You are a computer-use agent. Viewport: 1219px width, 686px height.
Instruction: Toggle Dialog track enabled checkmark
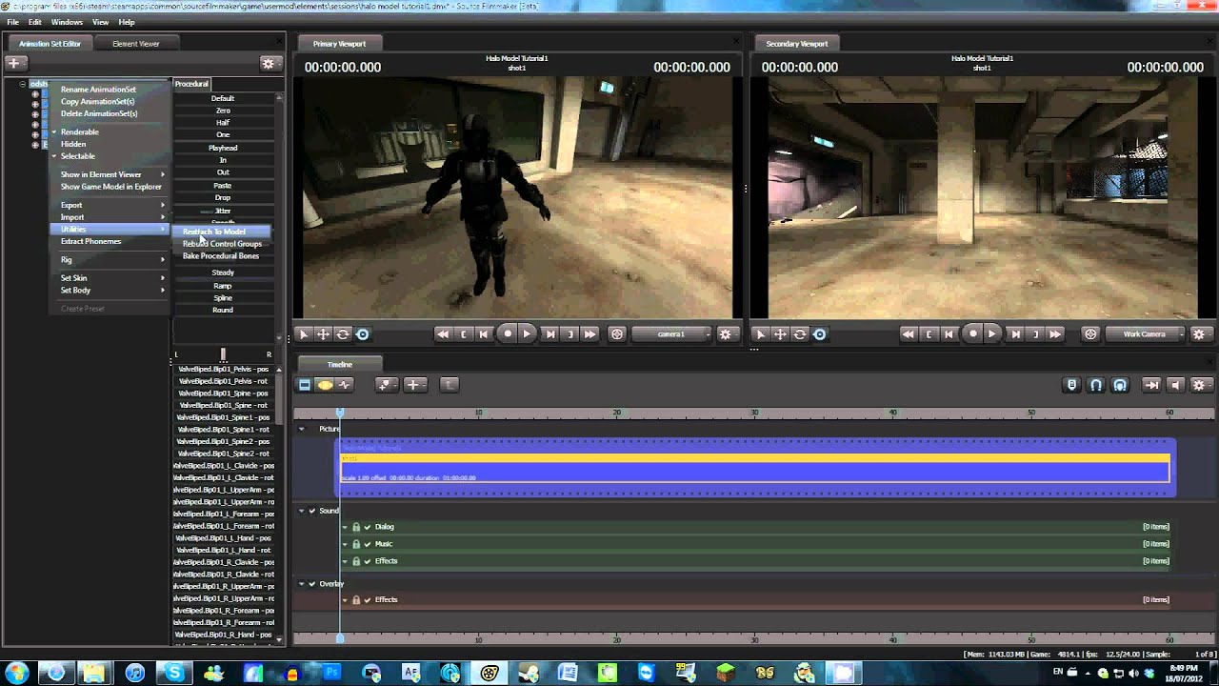tap(368, 527)
